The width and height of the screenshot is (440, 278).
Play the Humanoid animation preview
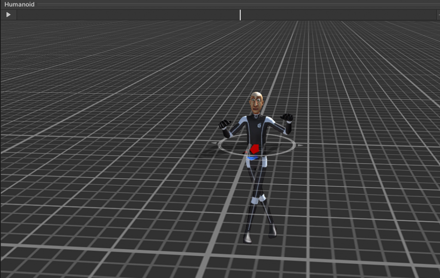tap(9, 15)
